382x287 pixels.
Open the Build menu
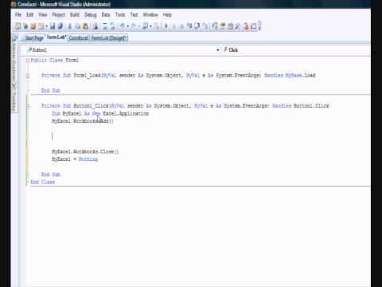pyautogui.click(x=75, y=15)
